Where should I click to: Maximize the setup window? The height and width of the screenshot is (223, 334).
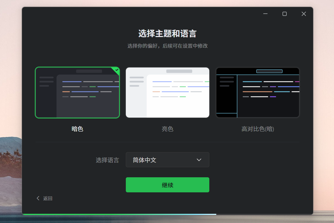coord(284,14)
